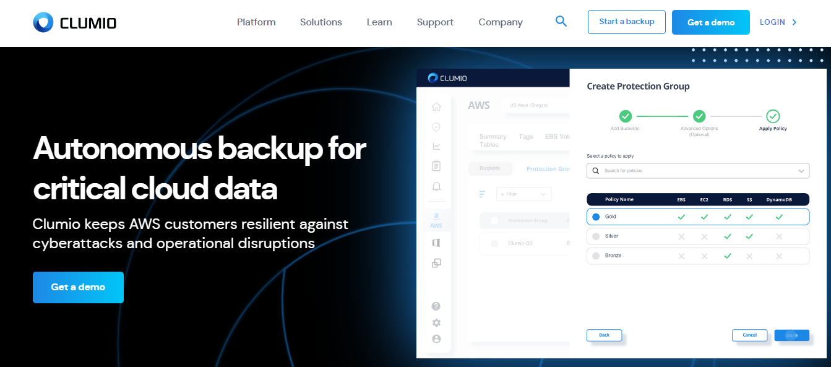Image resolution: width=831 pixels, height=367 pixels.
Task: Open the Learn menu
Action: pos(379,22)
